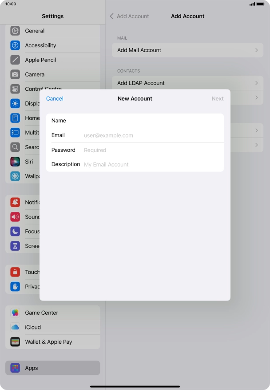Image resolution: width=270 pixels, height=390 pixels.
Task: Select the iCloud icon
Action: click(x=16, y=327)
